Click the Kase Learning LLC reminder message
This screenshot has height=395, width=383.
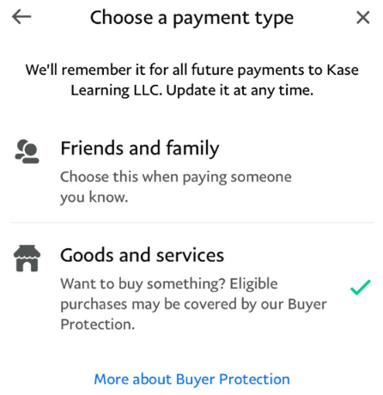tap(191, 80)
